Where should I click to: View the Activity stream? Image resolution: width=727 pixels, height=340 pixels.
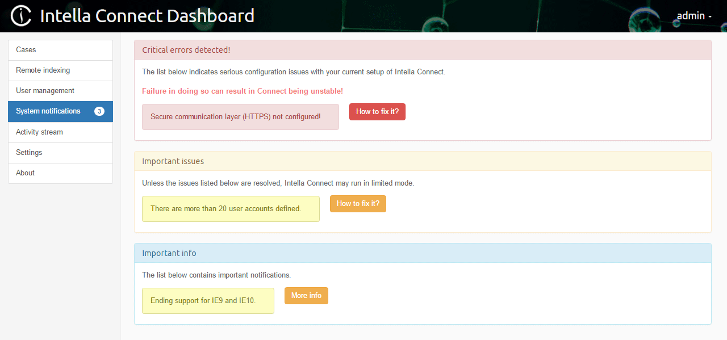pyautogui.click(x=40, y=132)
